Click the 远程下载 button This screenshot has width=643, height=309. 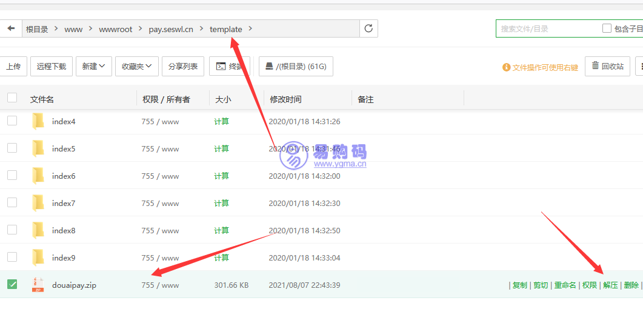tap(52, 67)
